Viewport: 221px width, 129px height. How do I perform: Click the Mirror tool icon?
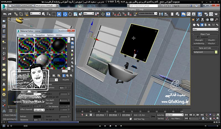coord(161,14)
